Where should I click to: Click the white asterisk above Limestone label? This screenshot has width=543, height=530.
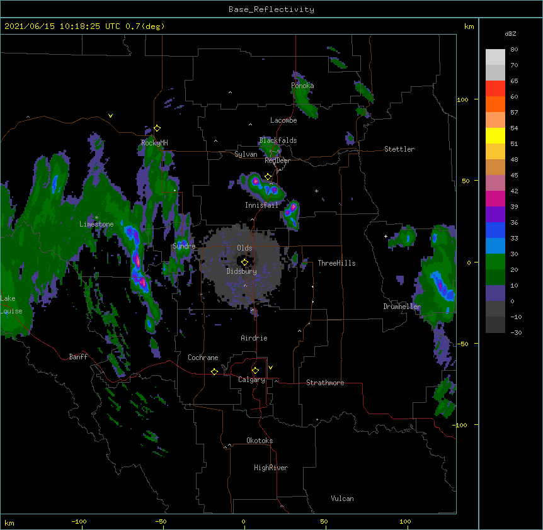point(96,218)
